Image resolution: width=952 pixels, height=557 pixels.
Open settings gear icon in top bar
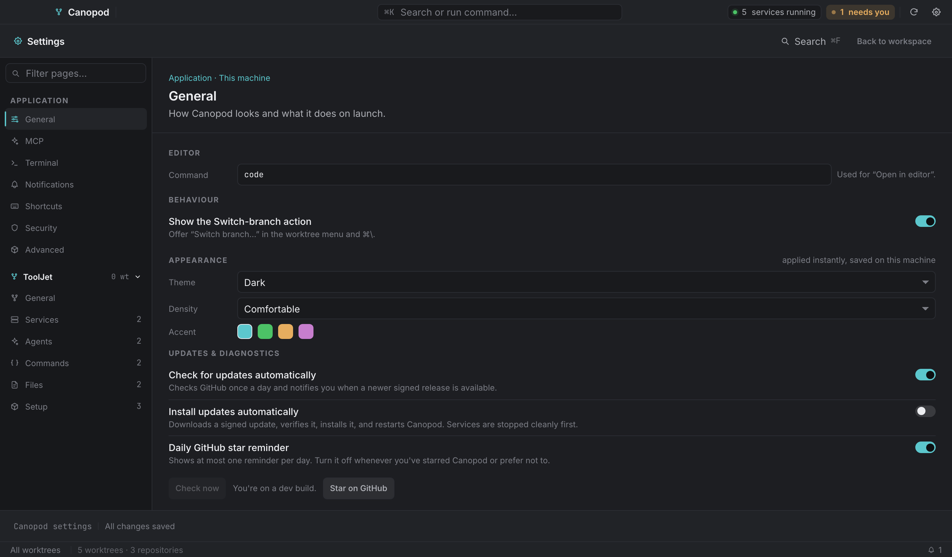[x=936, y=12]
